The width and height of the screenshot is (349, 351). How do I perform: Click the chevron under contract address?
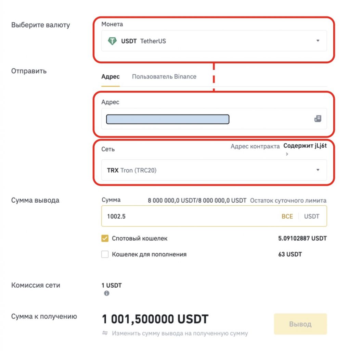(x=287, y=154)
